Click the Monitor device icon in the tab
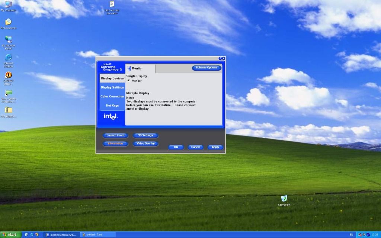 [129, 68]
